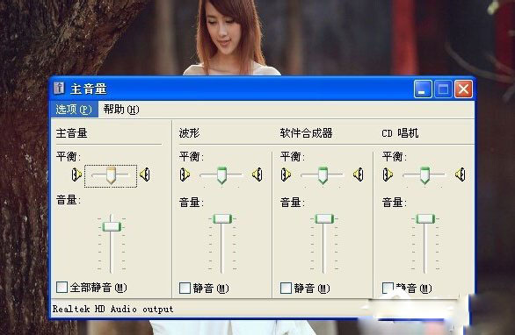Click right speaker icon under 主音量 balance

coord(145,175)
